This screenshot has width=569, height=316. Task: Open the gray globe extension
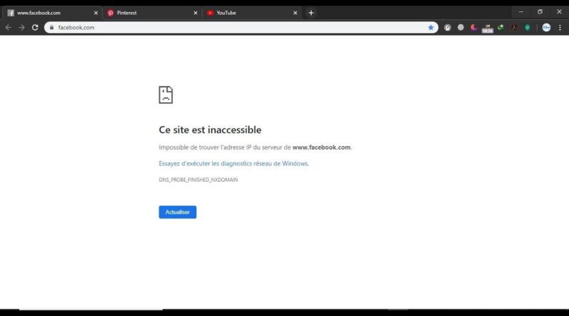pos(460,28)
